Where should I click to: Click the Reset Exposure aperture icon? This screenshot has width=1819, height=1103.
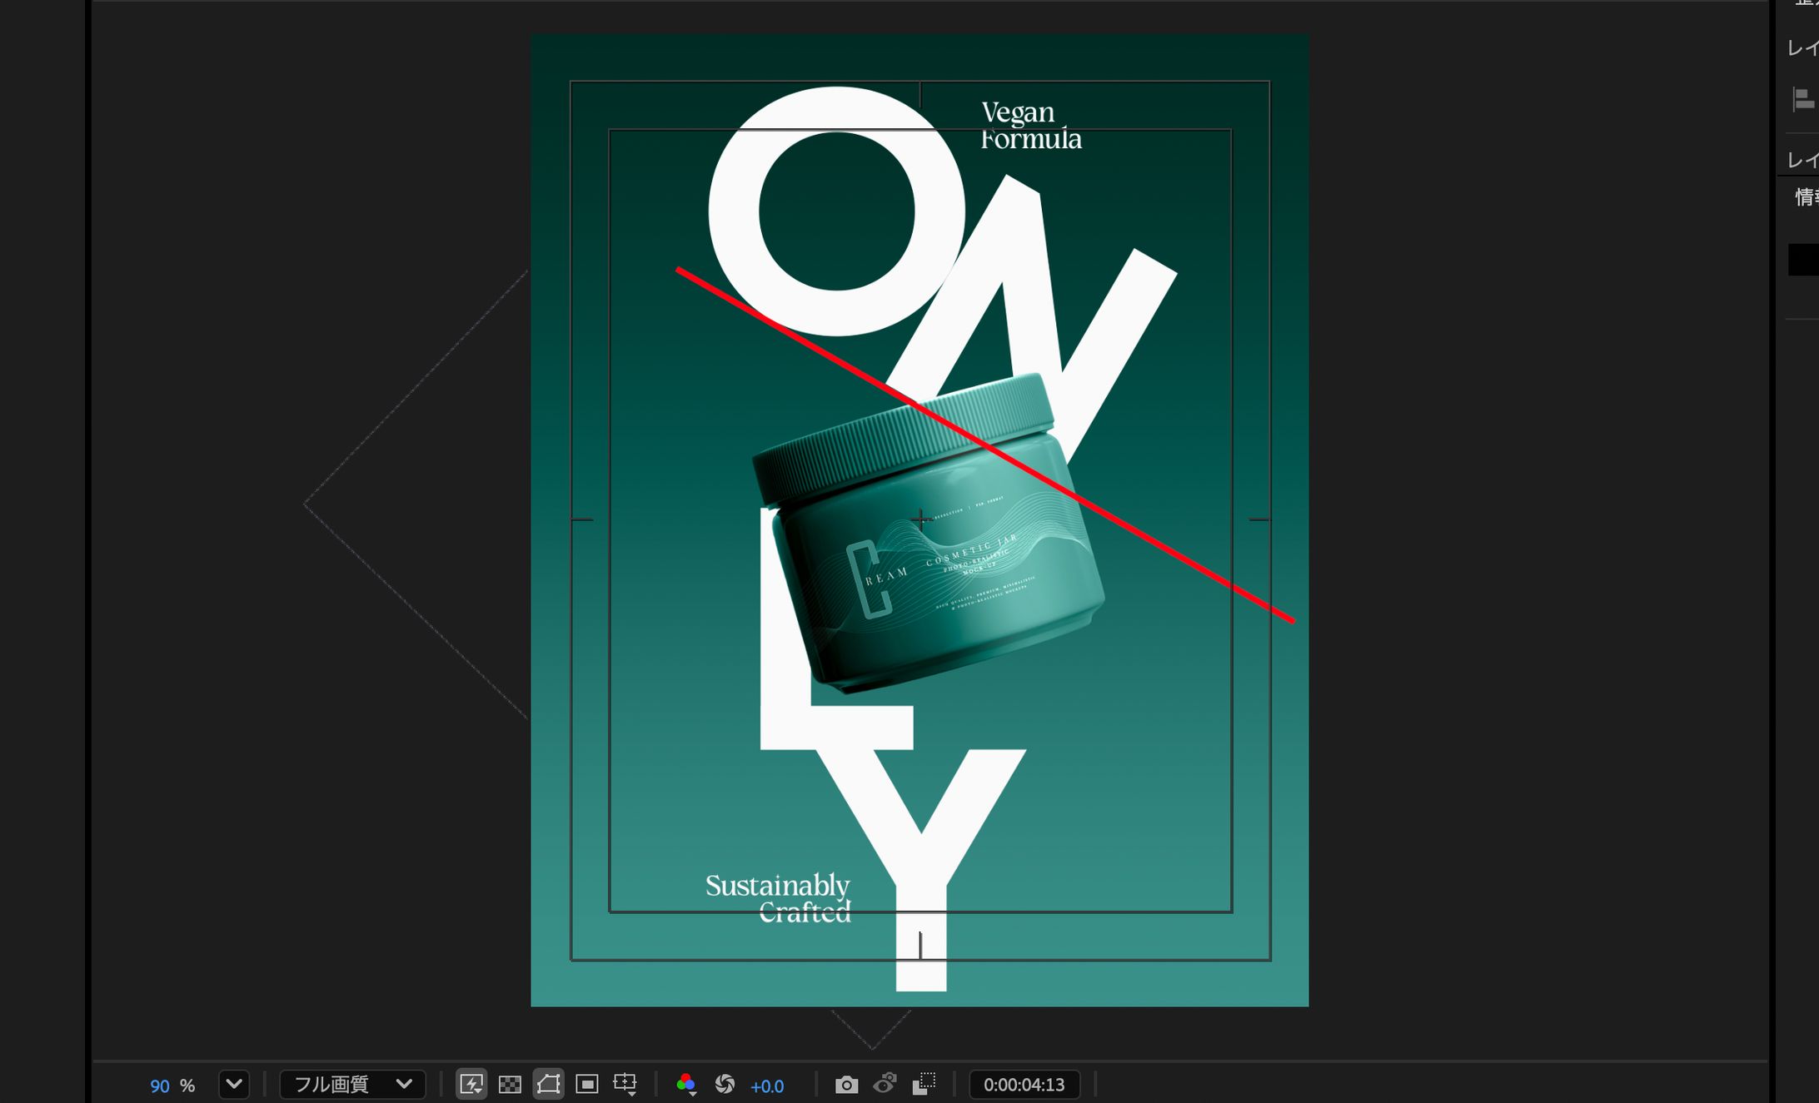click(x=725, y=1085)
